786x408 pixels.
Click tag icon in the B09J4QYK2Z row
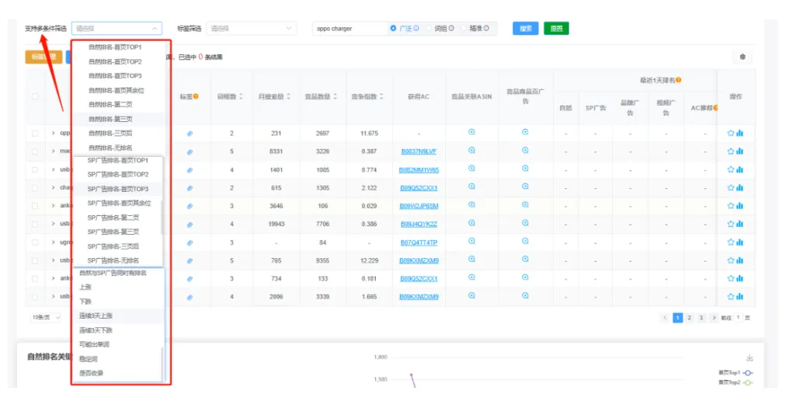click(190, 225)
